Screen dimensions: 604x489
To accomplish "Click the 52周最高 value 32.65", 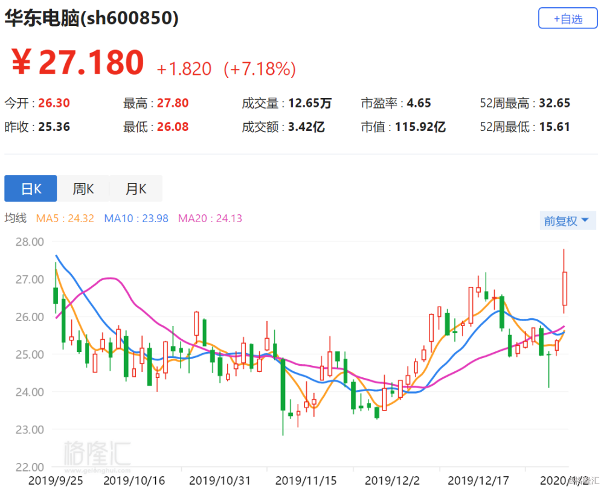I will pyautogui.click(x=554, y=103).
